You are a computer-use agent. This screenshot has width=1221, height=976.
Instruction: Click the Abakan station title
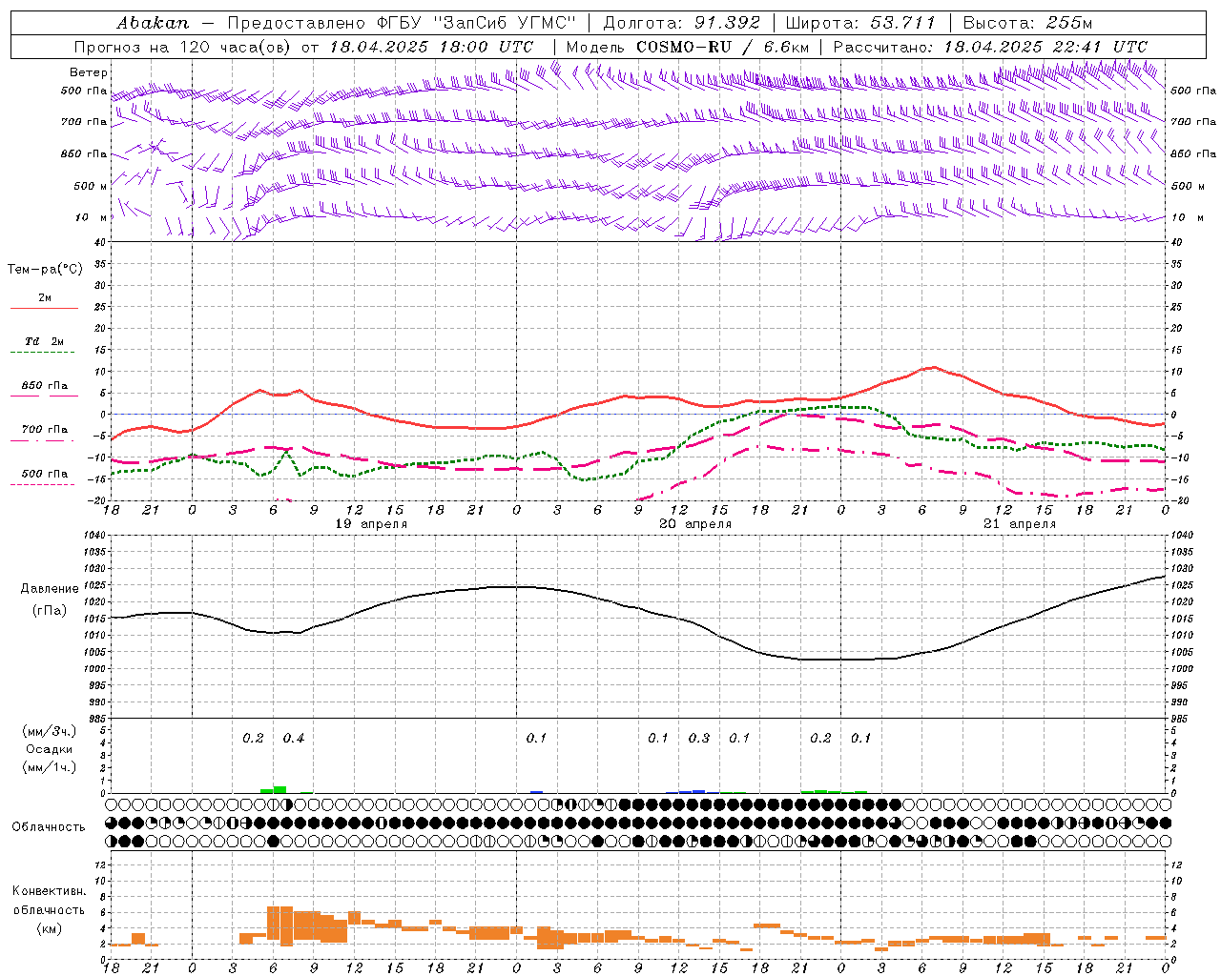[154, 23]
